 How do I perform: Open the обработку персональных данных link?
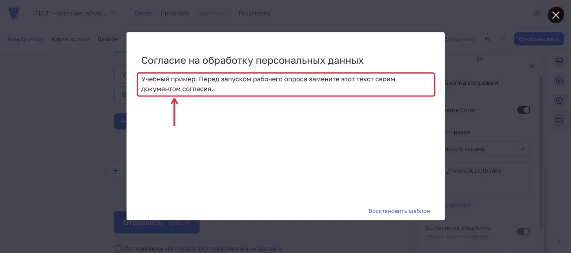[228, 249]
